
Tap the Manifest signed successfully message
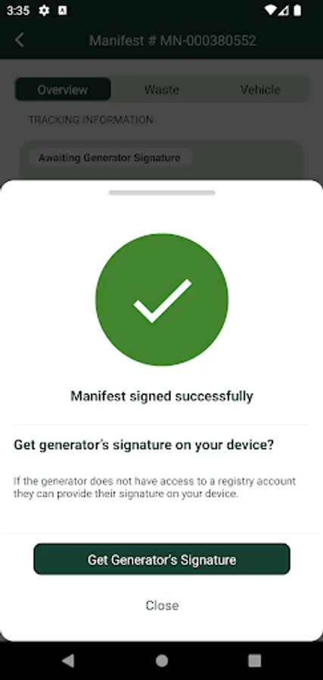click(x=162, y=395)
